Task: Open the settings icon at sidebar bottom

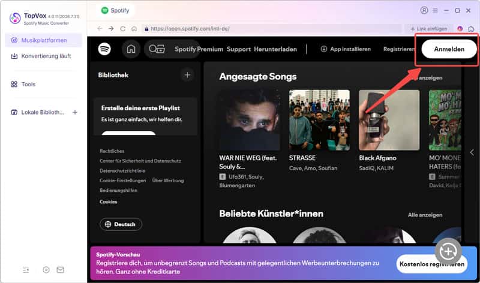Action: (x=46, y=270)
